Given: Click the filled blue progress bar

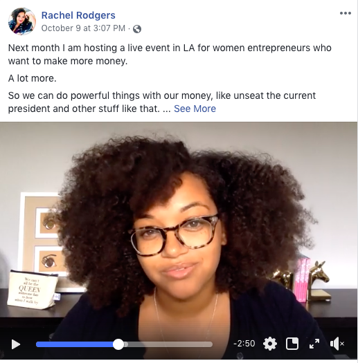Looking at the screenshot, I should pyautogui.click(x=75, y=344).
